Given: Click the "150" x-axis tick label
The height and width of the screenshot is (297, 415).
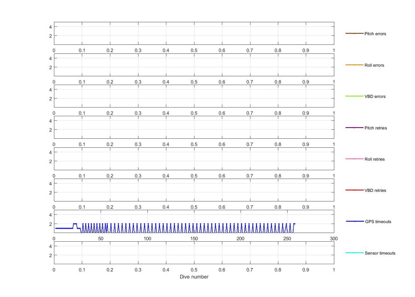Looking at the screenshot, I should pos(194,239).
